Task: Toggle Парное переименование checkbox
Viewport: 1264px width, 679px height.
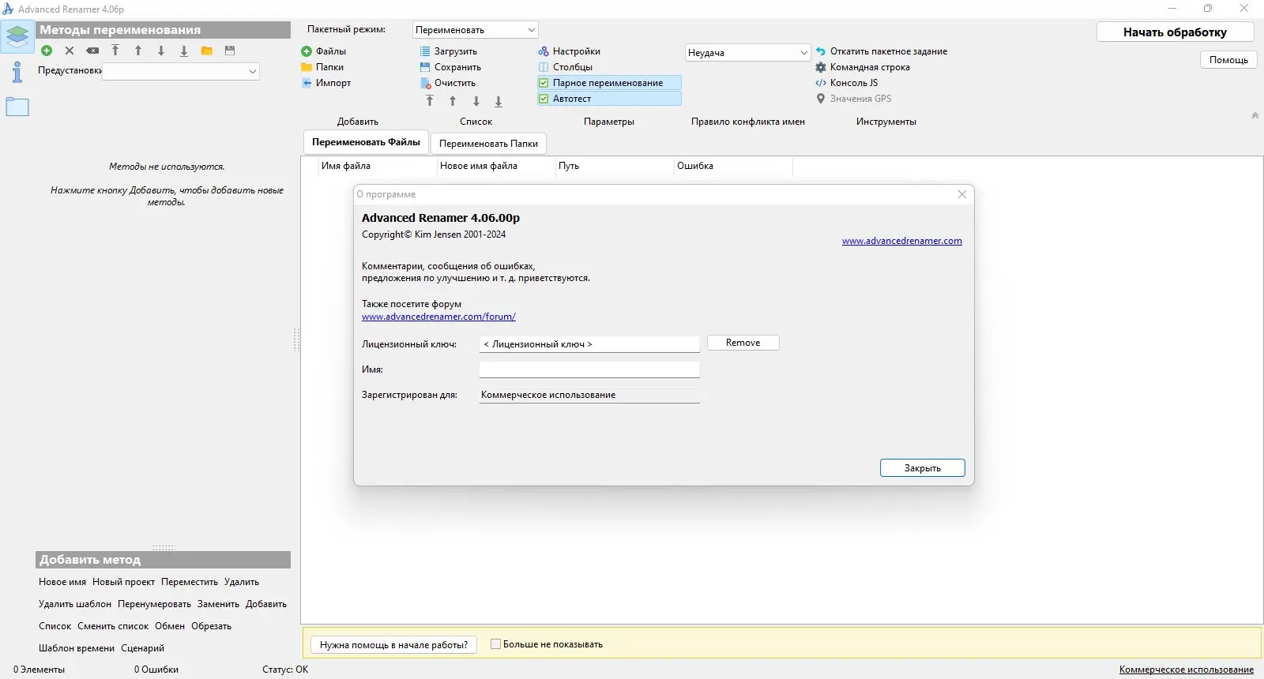Action: 609,83
